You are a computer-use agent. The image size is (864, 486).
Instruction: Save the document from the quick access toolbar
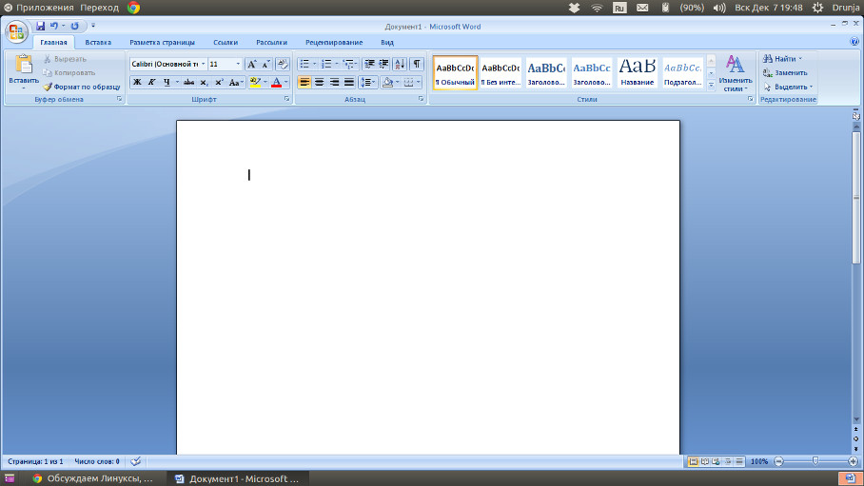tap(40, 26)
